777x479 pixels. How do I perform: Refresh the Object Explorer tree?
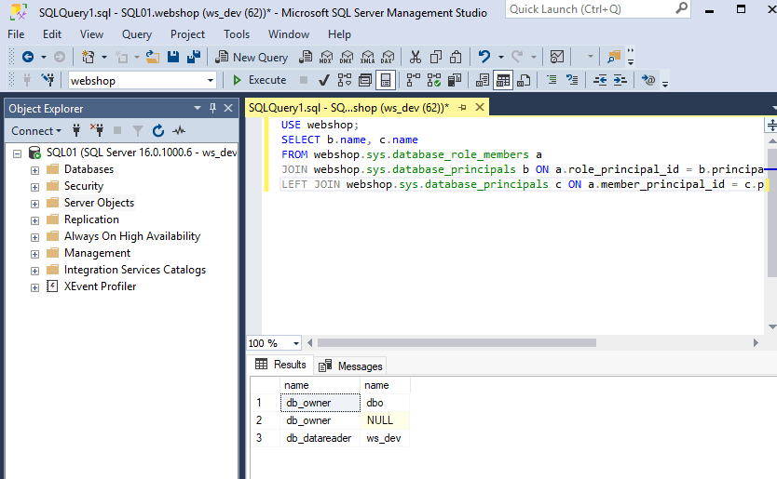coord(158,130)
